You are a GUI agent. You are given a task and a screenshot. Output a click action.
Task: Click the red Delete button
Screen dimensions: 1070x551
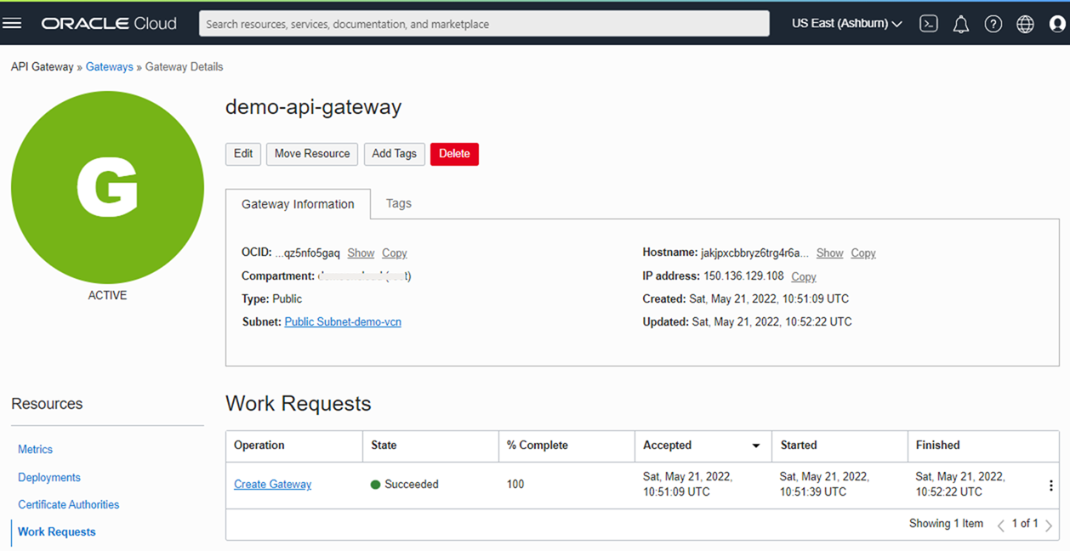coord(454,154)
